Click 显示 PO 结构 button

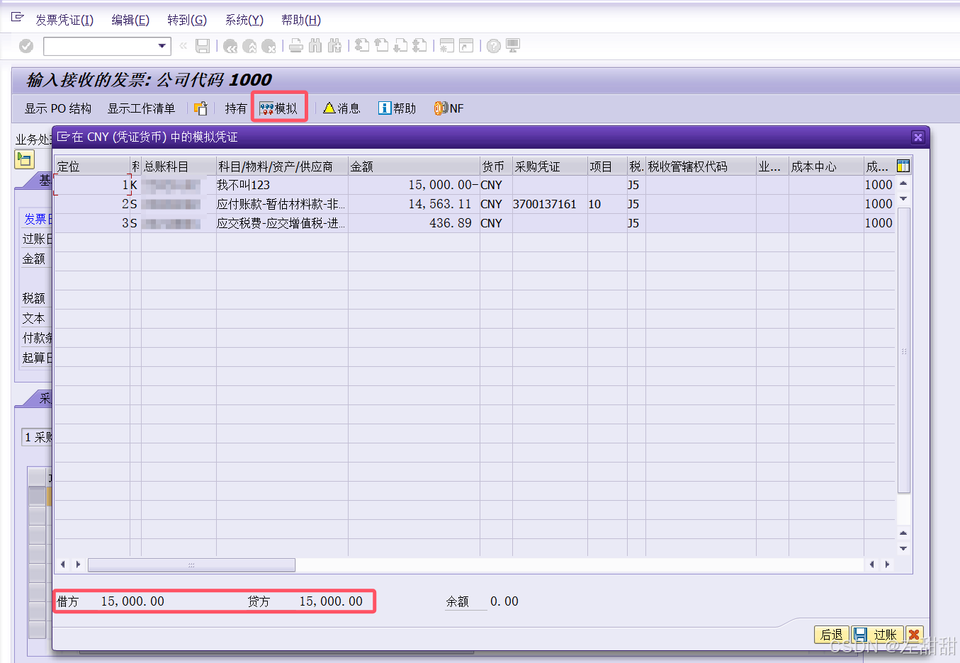click(58, 108)
